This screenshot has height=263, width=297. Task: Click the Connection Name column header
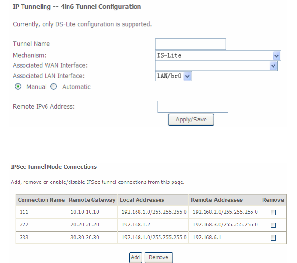pos(41,200)
